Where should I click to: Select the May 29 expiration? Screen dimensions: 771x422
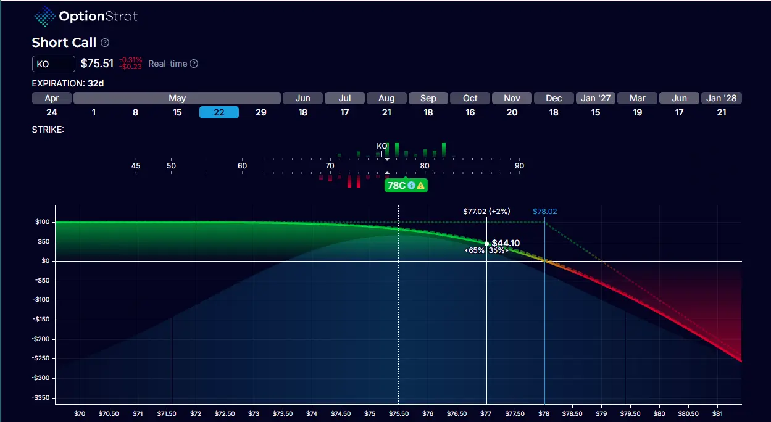[x=260, y=112]
